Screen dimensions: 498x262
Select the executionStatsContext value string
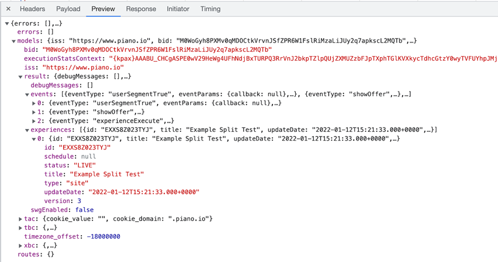tap(303, 59)
